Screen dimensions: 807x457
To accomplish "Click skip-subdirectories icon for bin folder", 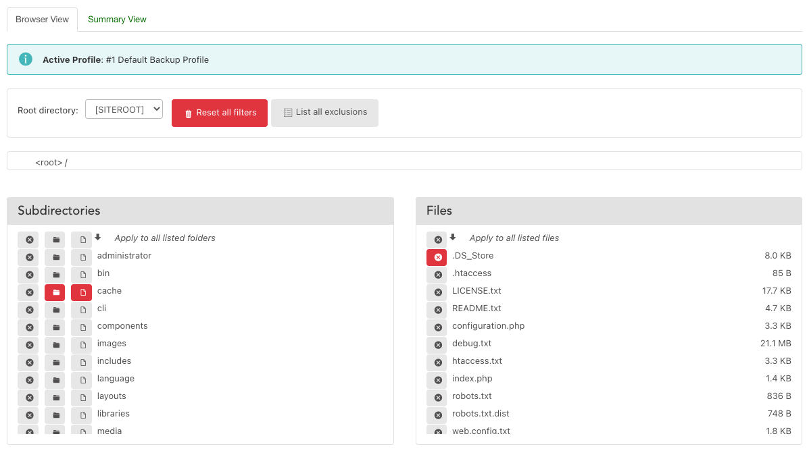I will 55,275.
